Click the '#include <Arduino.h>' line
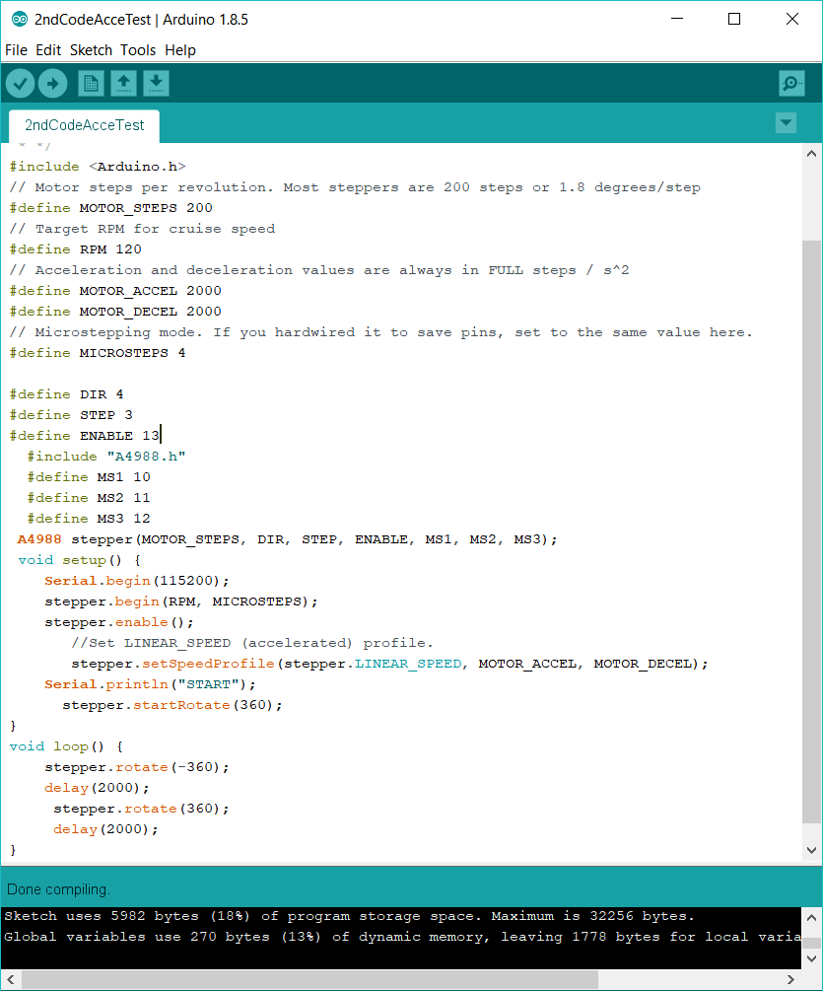823x991 pixels. click(98, 167)
